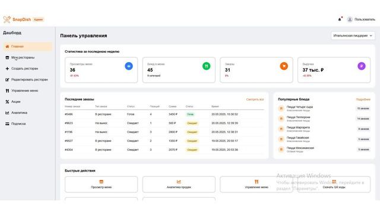Open the Подробнее link for popular dishes

pyautogui.click(x=363, y=99)
